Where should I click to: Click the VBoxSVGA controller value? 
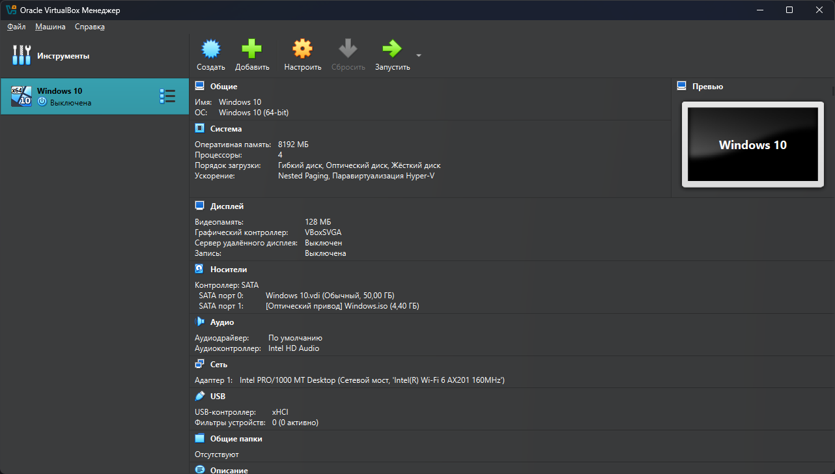pos(323,232)
